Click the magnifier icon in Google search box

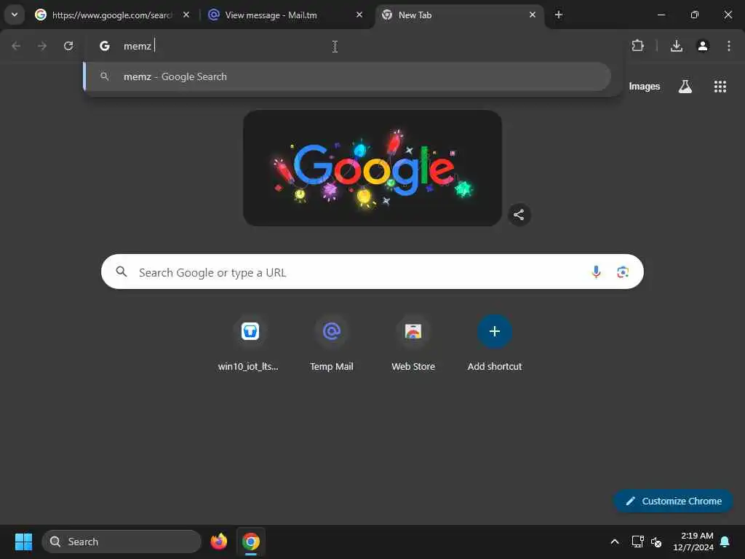121,271
